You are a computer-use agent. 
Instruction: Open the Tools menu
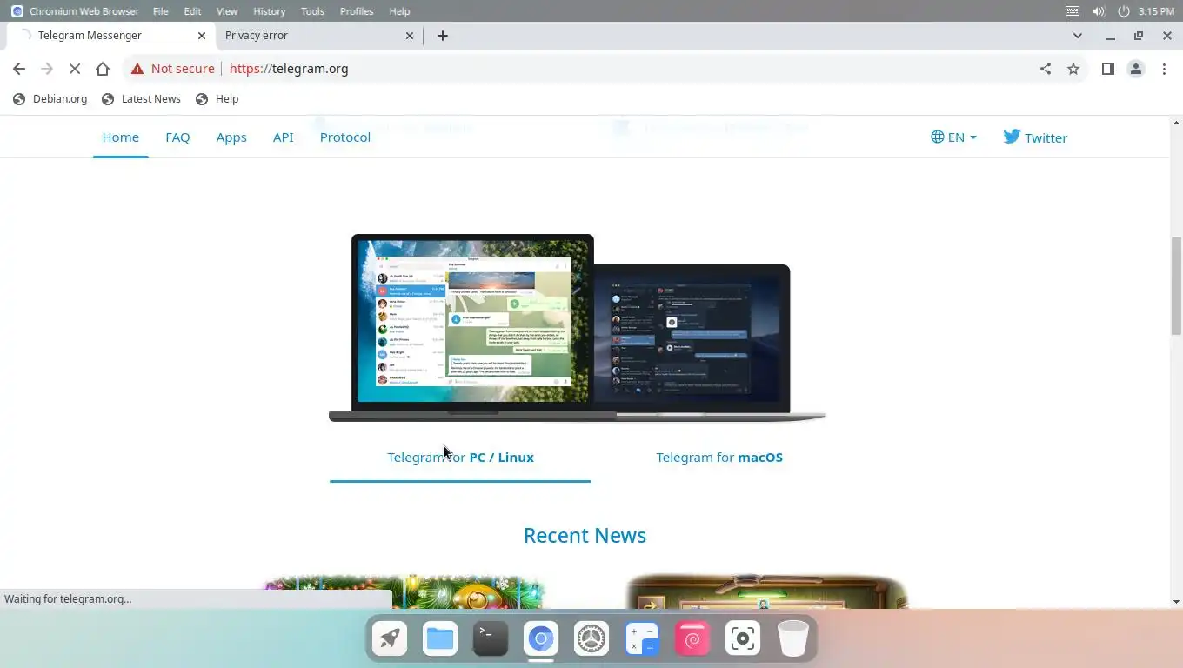312,11
